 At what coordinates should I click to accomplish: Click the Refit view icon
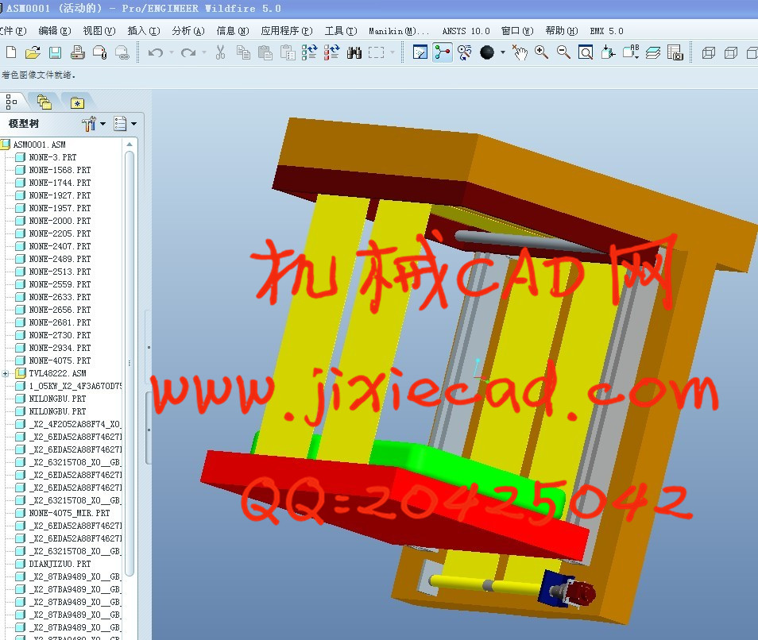586,52
